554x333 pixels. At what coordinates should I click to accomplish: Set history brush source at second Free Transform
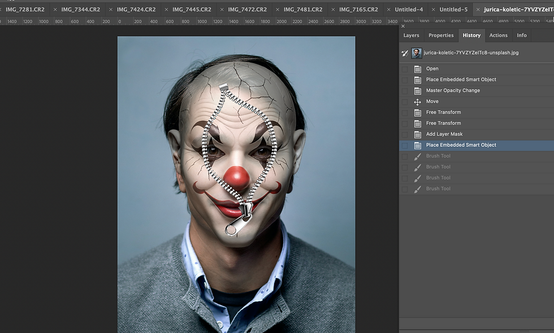pos(405,124)
